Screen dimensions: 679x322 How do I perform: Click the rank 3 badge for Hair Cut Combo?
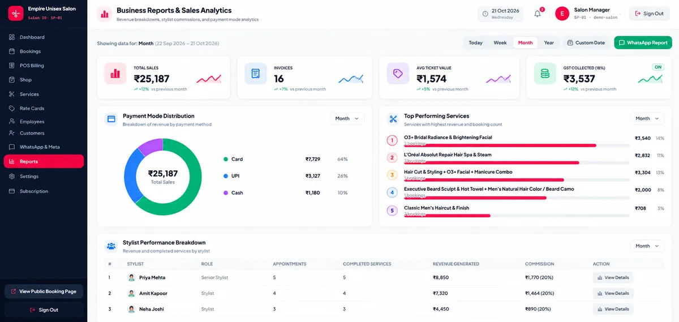(x=392, y=175)
